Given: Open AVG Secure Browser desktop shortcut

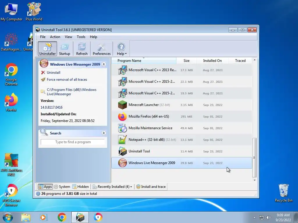Looking at the screenshot, I should [11, 195].
